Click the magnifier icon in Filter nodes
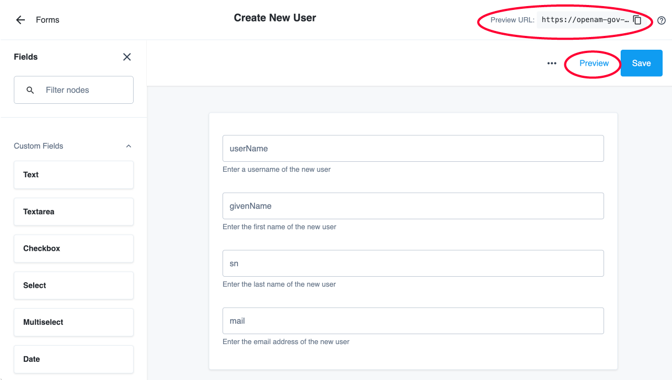 pyautogui.click(x=30, y=89)
